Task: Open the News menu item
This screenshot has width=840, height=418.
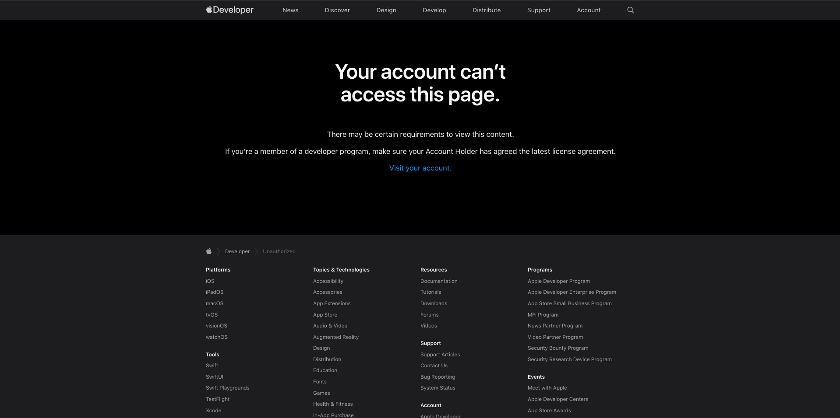Action: [x=290, y=10]
